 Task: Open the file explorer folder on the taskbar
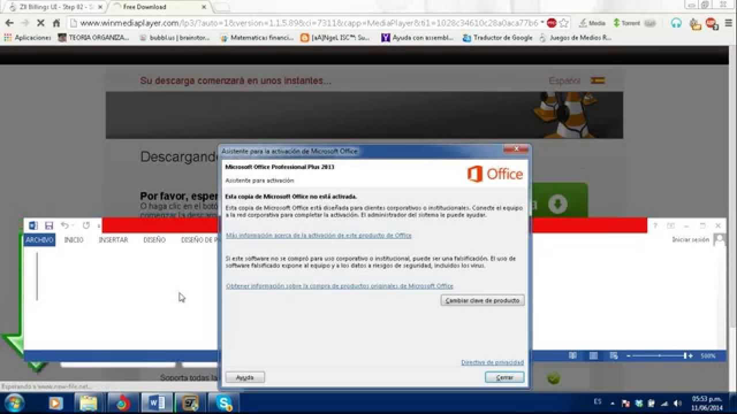(89, 403)
